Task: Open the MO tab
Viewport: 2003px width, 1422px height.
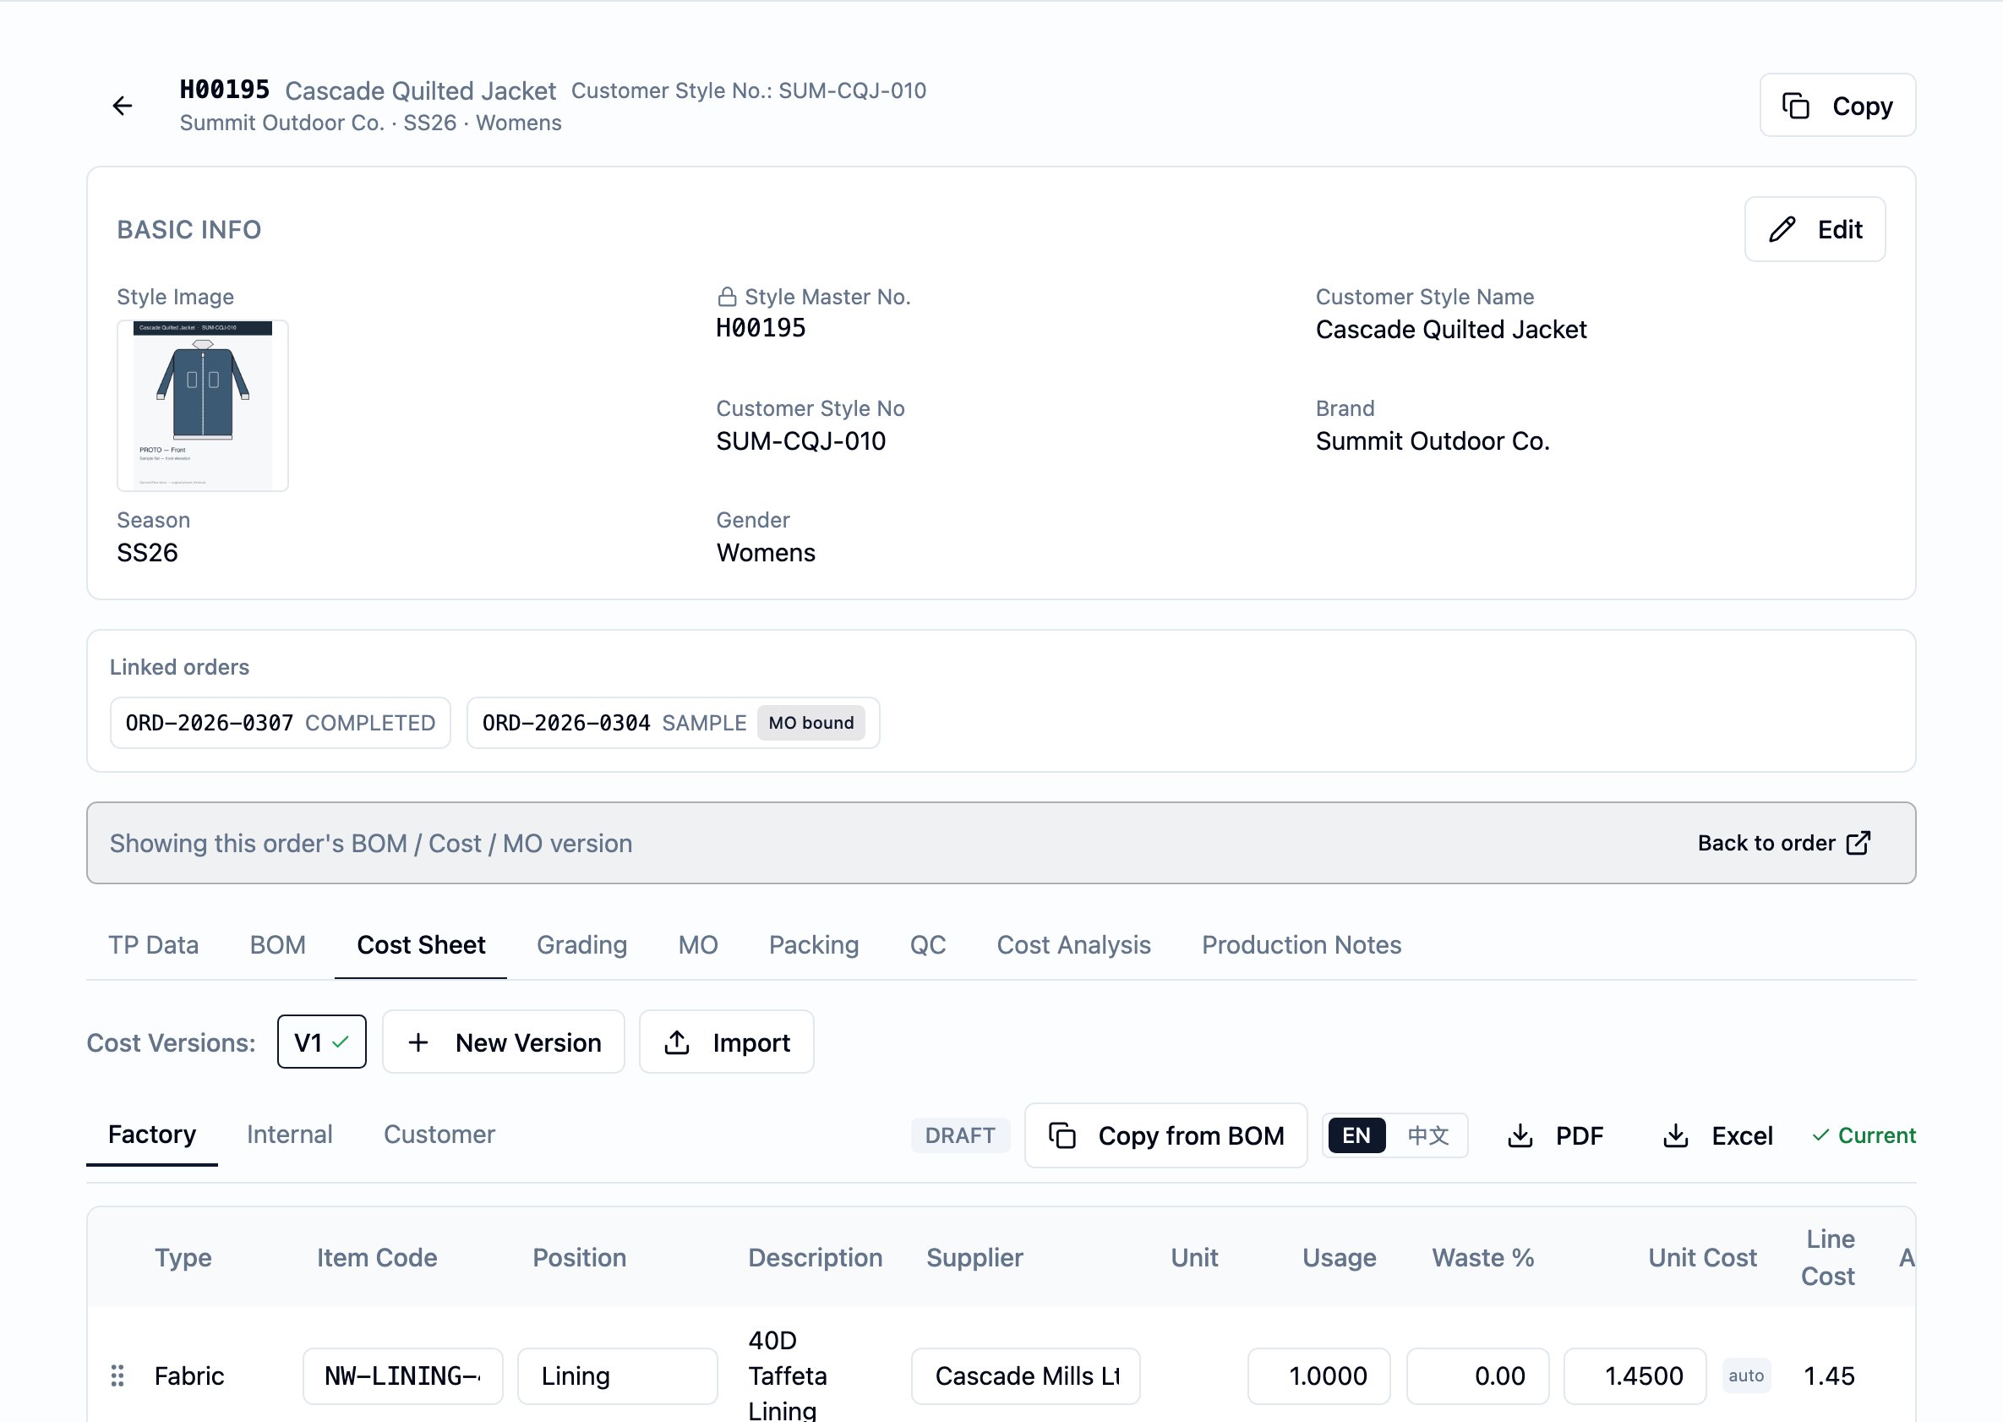Action: (x=698, y=945)
